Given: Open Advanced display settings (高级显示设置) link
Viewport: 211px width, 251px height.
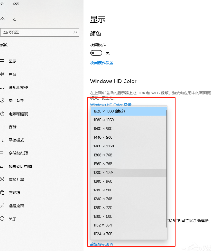Looking at the screenshot, I should (102, 244).
